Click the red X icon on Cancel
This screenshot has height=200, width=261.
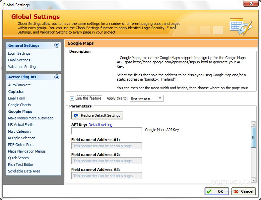[236, 192]
